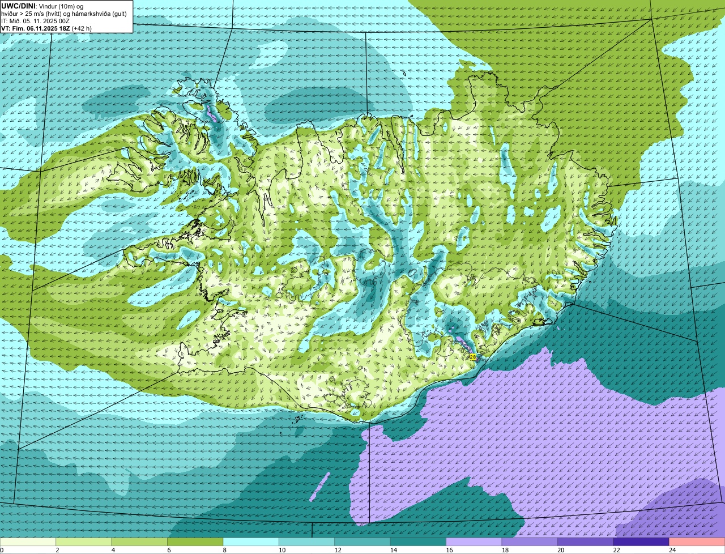Viewport: 725px width, 554px height.
Task: Click the scale label 2
Action: (x=57, y=550)
